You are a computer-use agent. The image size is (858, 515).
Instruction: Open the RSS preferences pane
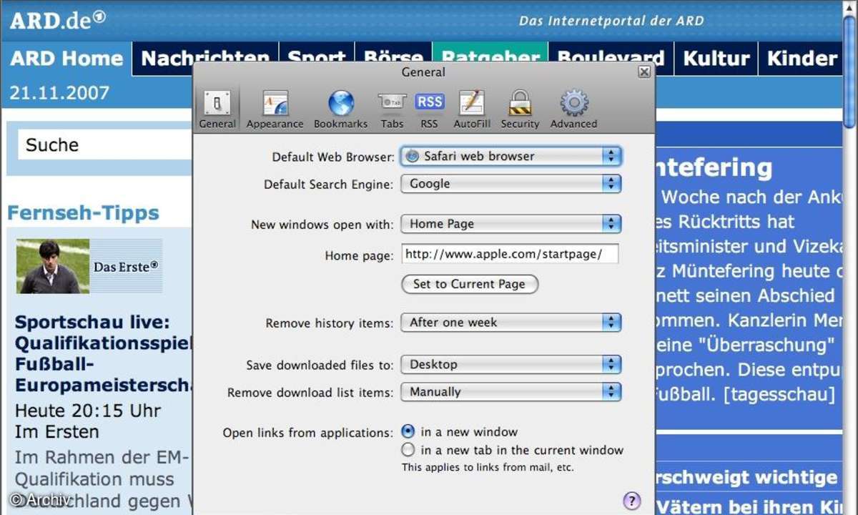(429, 109)
